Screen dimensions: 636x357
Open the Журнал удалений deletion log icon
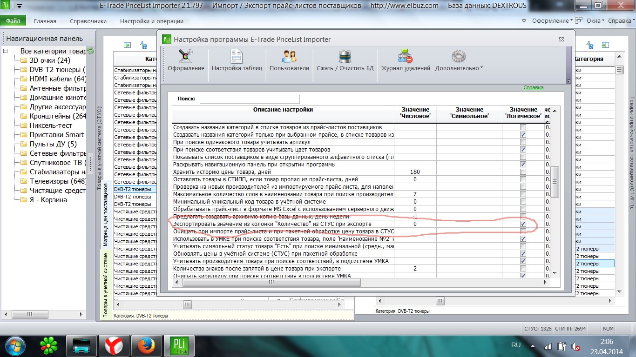[406, 56]
